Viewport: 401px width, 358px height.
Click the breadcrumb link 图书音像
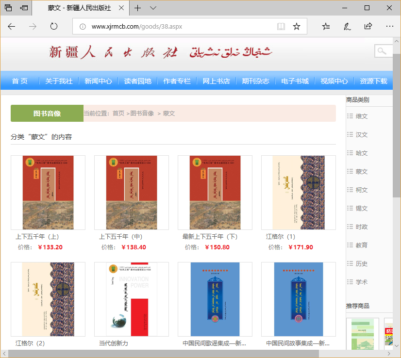[x=142, y=113]
